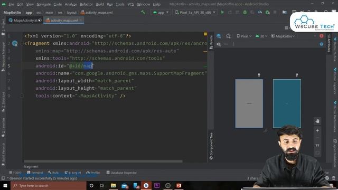The width and height of the screenshot is (338, 190).
Task: Click the gutter icon on line 2
Action: point(15,43)
